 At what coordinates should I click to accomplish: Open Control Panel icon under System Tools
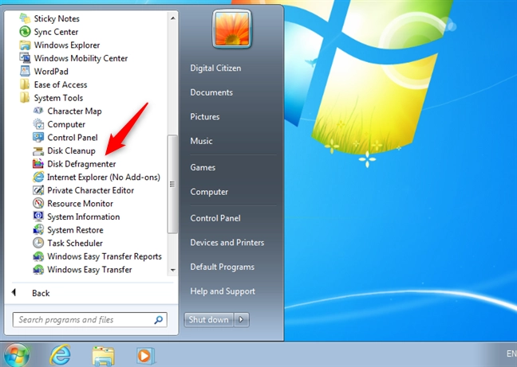click(x=38, y=137)
